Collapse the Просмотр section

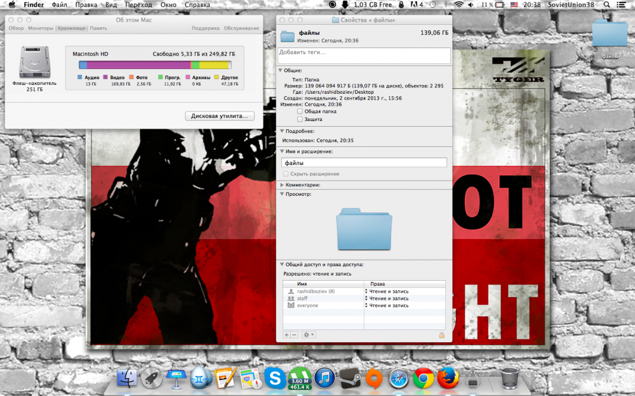tap(282, 194)
